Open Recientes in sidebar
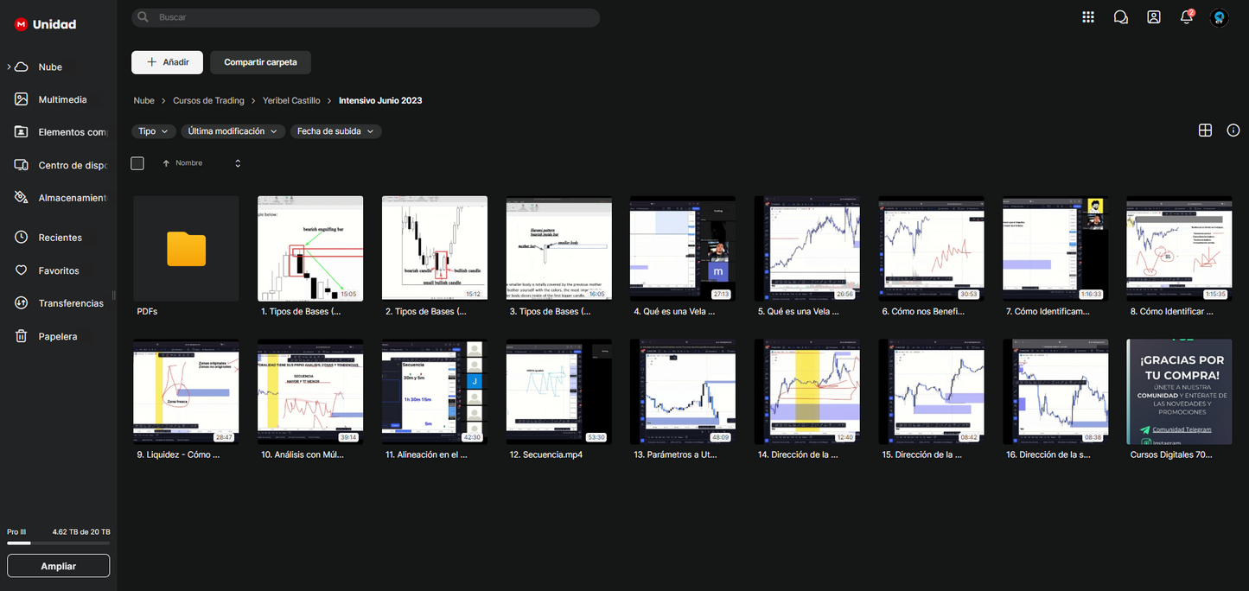Screen dimensions: 1249x591 (x=60, y=238)
